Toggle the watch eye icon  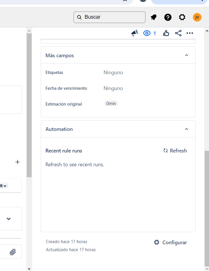(x=147, y=33)
